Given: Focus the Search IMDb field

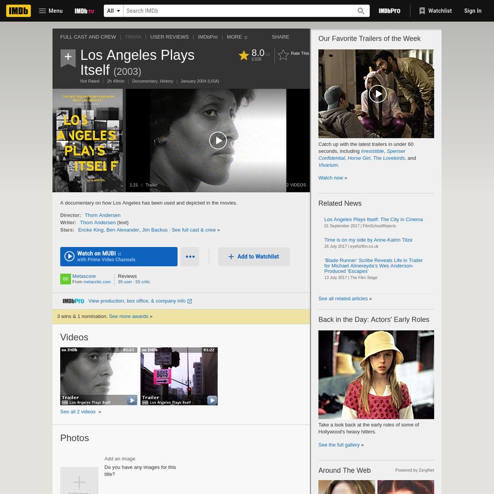Looking at the screenshot, I should pos(240,11).
